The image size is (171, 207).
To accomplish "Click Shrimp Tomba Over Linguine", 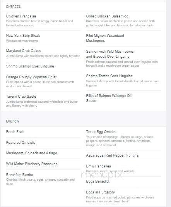I will 109,76.
